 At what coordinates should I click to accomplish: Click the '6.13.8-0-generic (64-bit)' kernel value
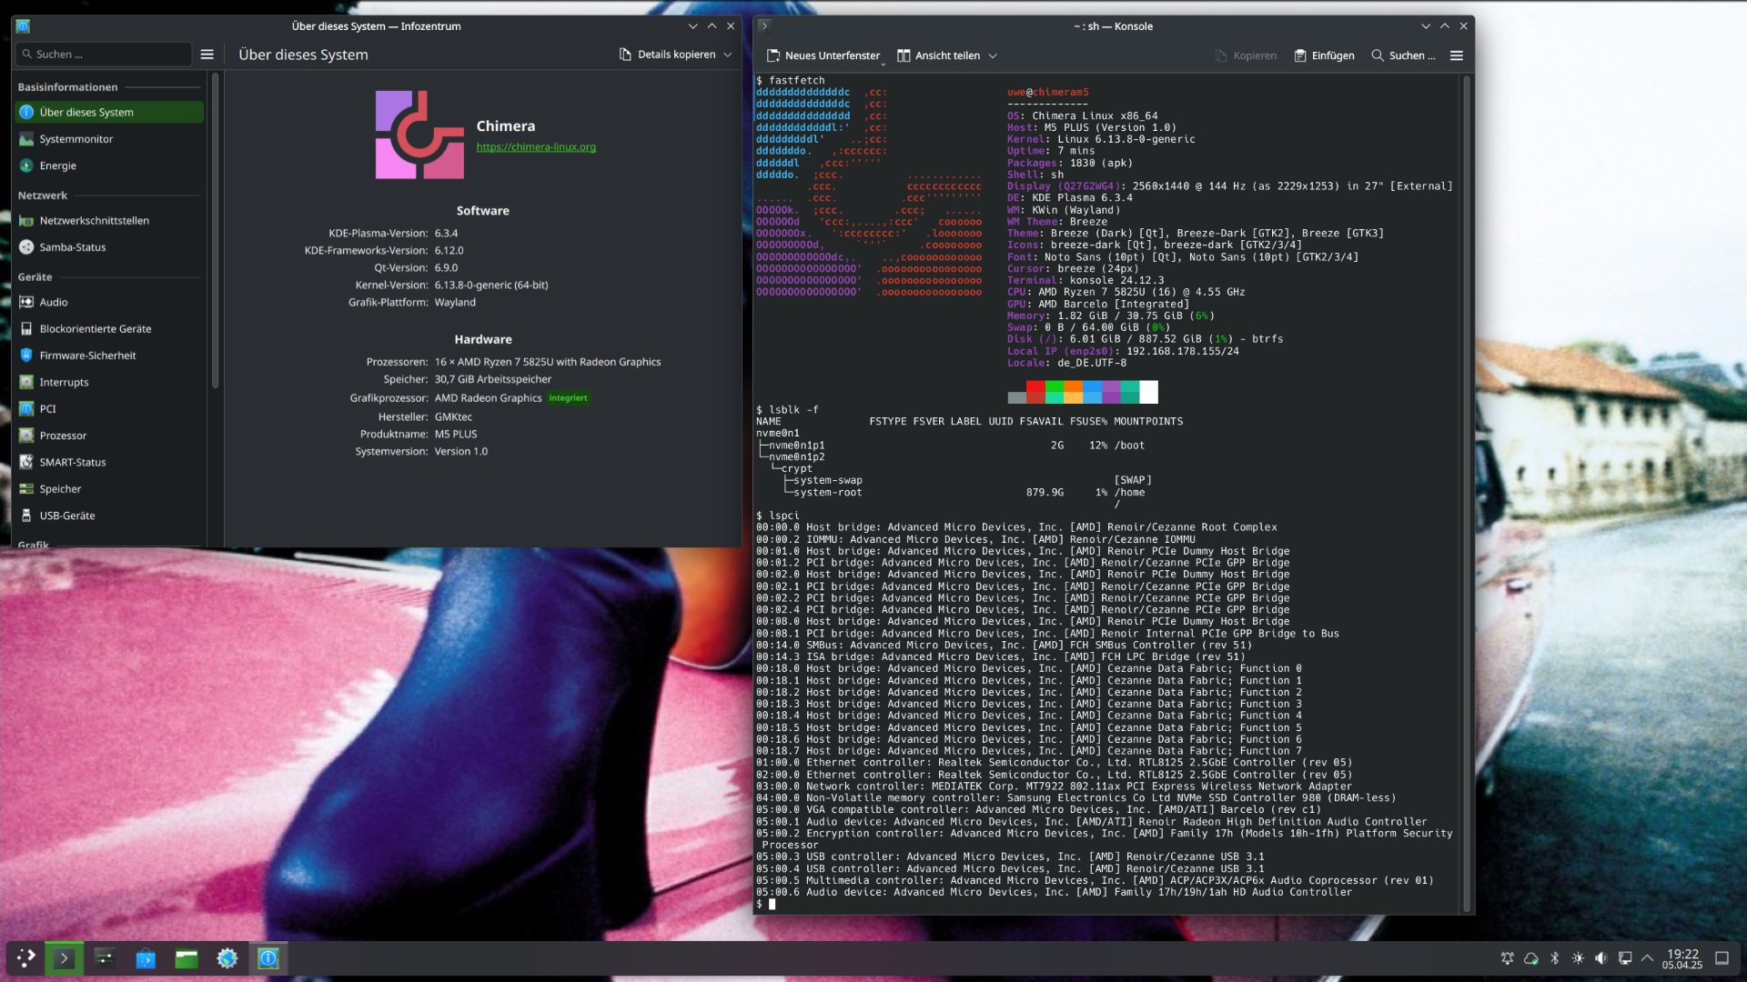(491, 286)
